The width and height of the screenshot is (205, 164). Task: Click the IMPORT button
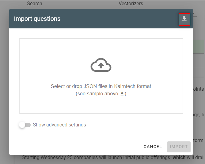coord(179,147)
